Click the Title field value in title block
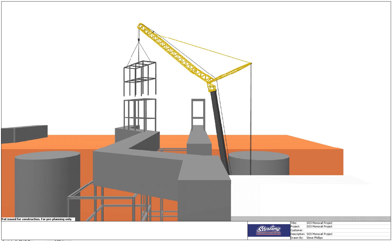392x241 pixels. tap(319, 223)
